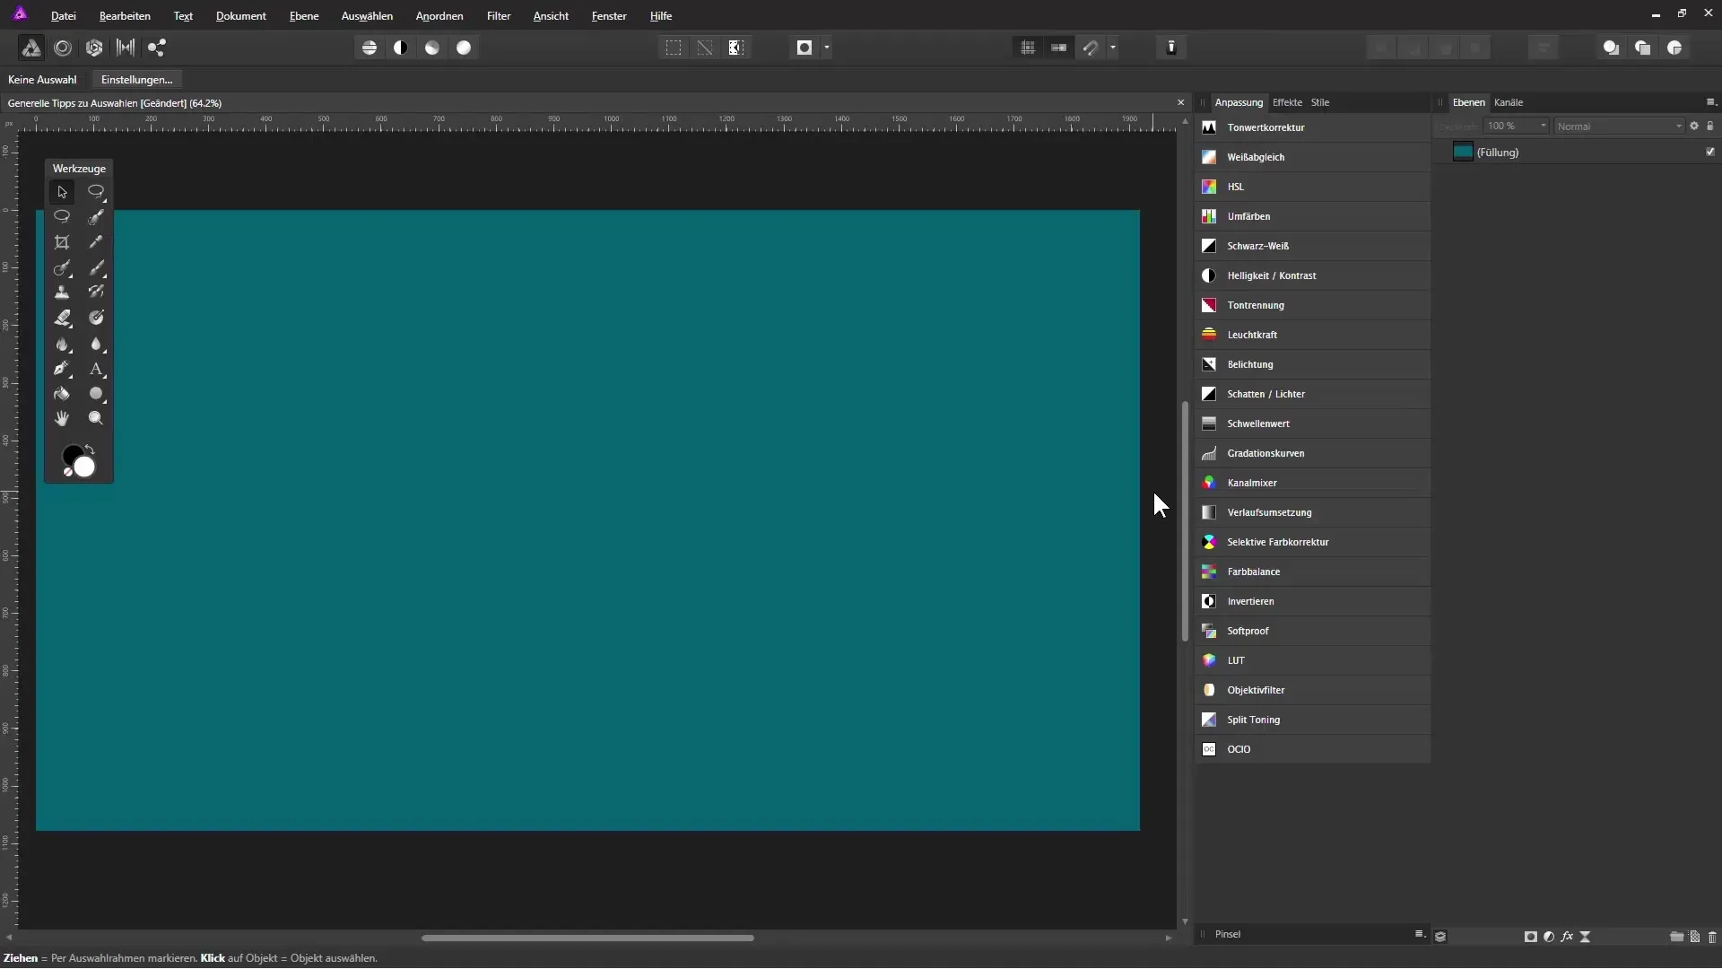Image resolution: width=1722 pixels, height=969 pixels.
Task: Add the Split Toning adjustment
Action: point(1312,720)
